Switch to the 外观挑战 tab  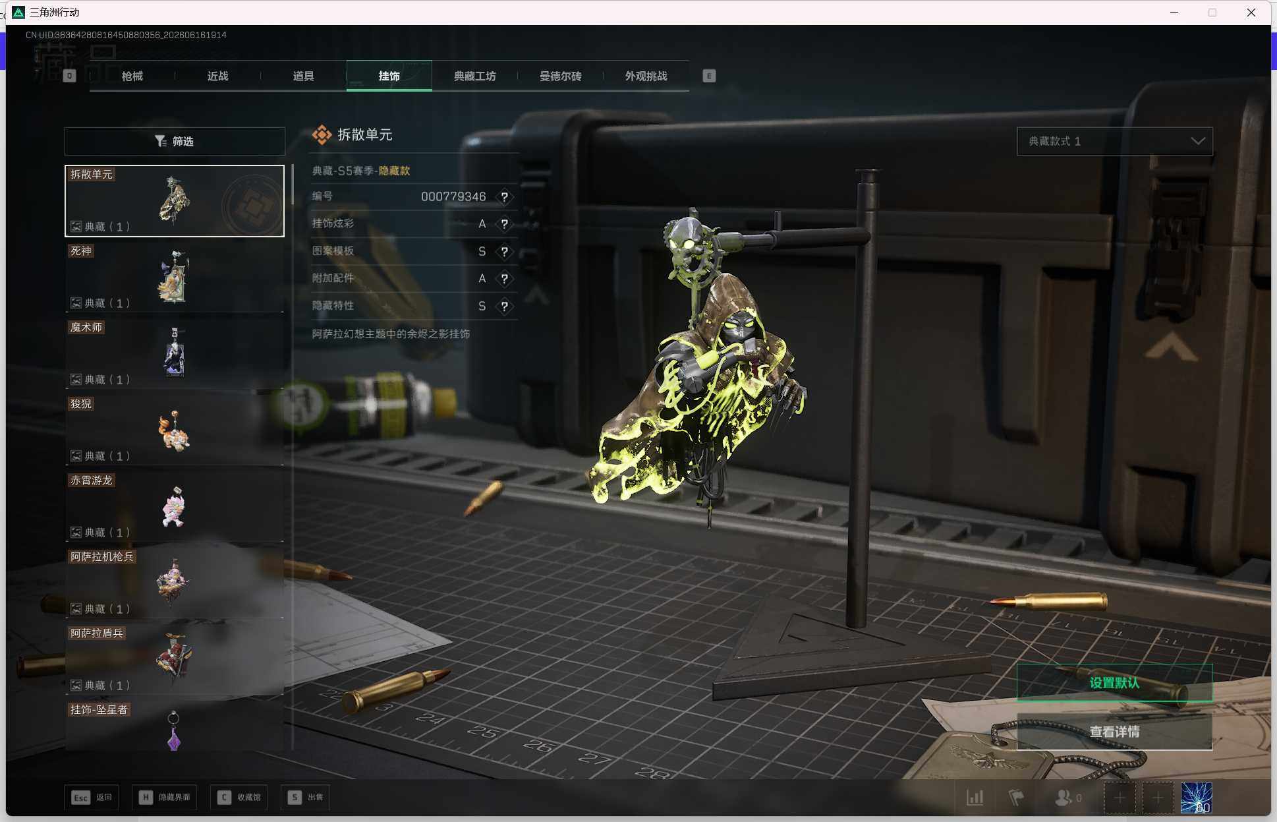point(646,76)
